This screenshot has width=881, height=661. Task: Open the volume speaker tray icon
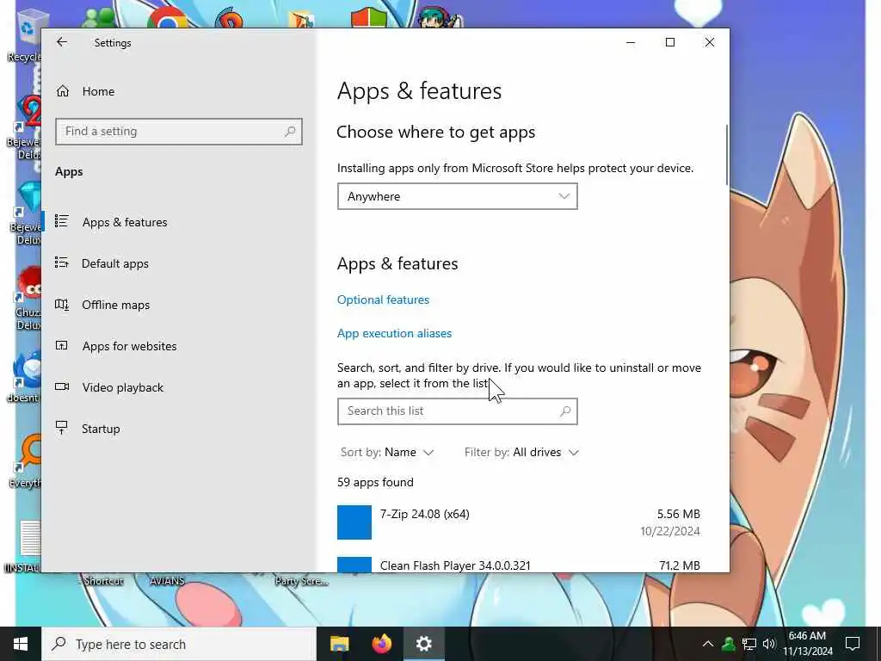[769, 644]
